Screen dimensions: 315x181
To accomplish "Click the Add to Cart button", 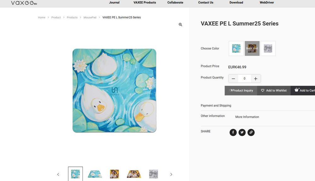I will click(x=303, y=90).
